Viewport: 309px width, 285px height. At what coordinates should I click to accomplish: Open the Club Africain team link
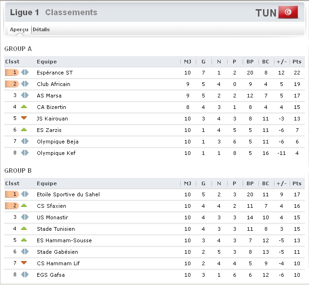[53, 84]
